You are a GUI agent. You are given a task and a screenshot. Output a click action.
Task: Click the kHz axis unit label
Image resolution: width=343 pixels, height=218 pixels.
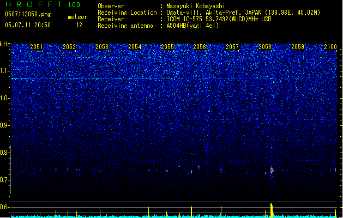click(5, 44)
